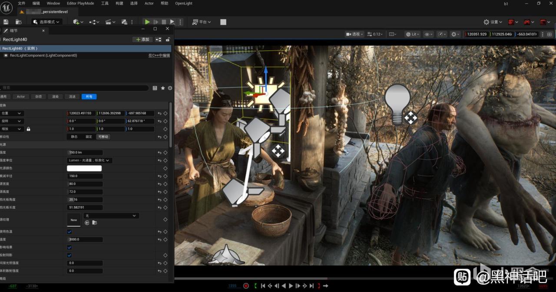Viewport: 556px width, 292px height.
Task: Open the blueprints dropdown in toolbar
Action: pos(94,22)
